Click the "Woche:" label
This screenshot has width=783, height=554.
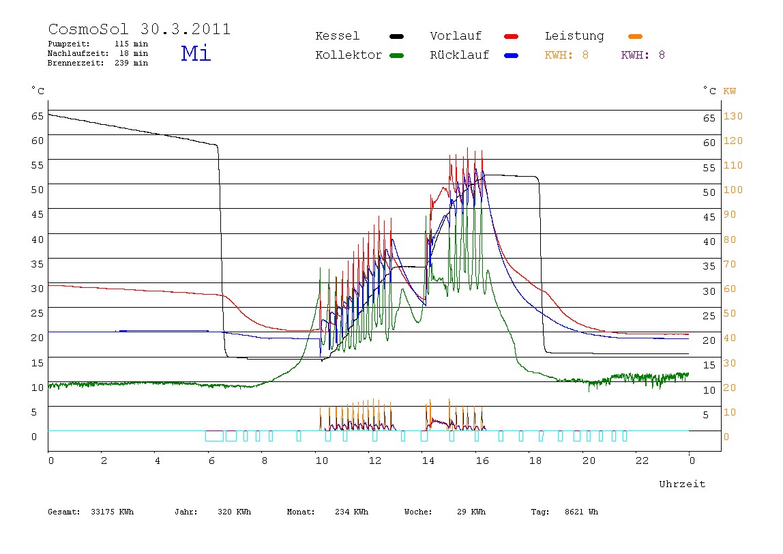pos(418,512)
